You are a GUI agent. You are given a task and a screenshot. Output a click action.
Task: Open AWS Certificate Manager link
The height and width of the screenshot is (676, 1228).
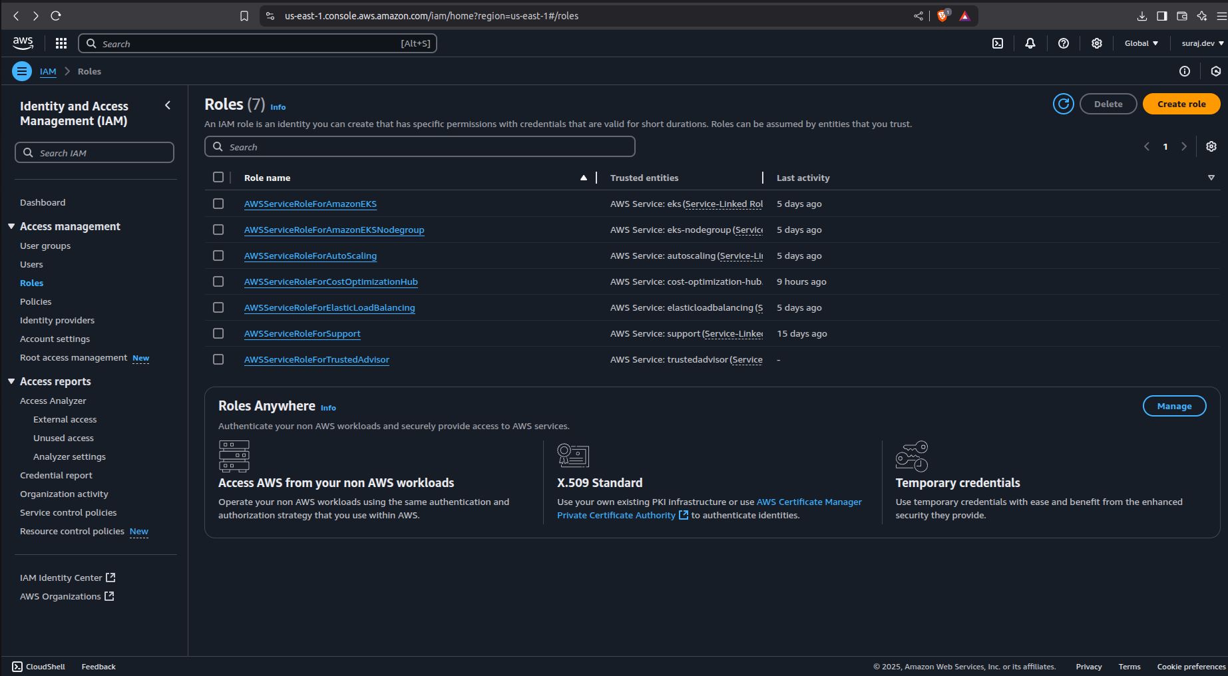point(809,502)
